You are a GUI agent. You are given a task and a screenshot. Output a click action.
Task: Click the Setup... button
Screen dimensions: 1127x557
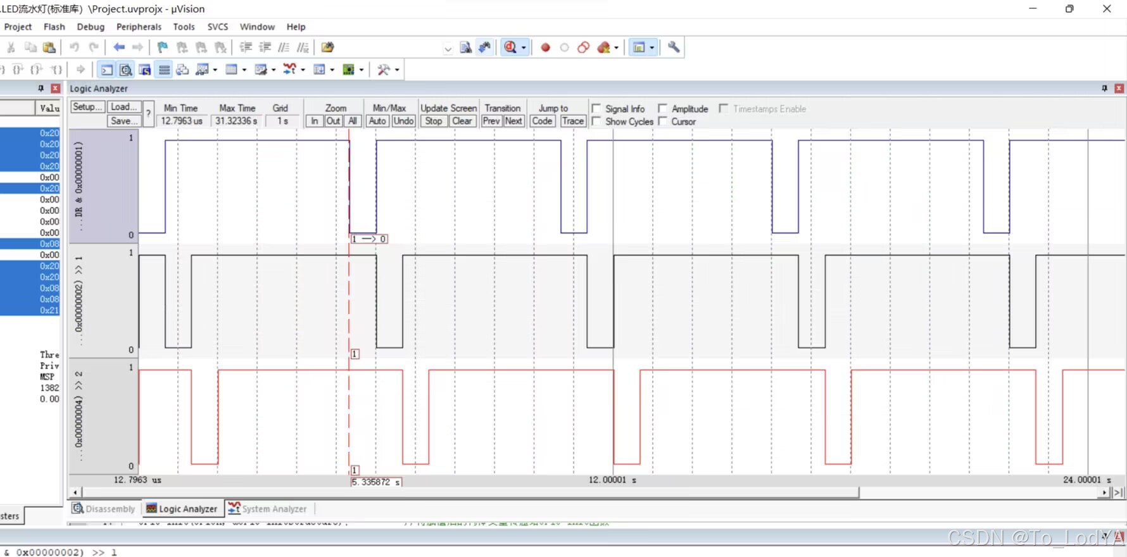[87, 107]
